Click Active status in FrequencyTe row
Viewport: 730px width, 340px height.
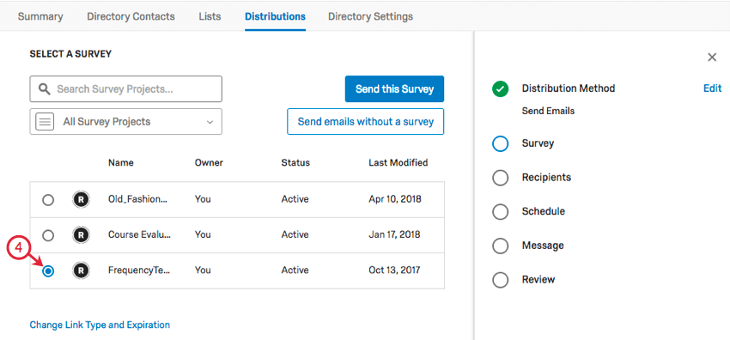pos(295,270)
